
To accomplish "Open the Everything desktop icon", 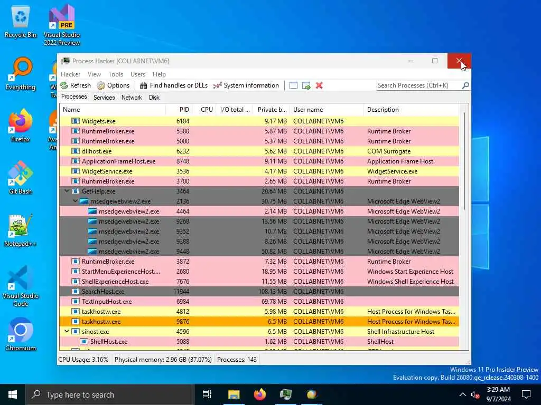I will (21, 74).
